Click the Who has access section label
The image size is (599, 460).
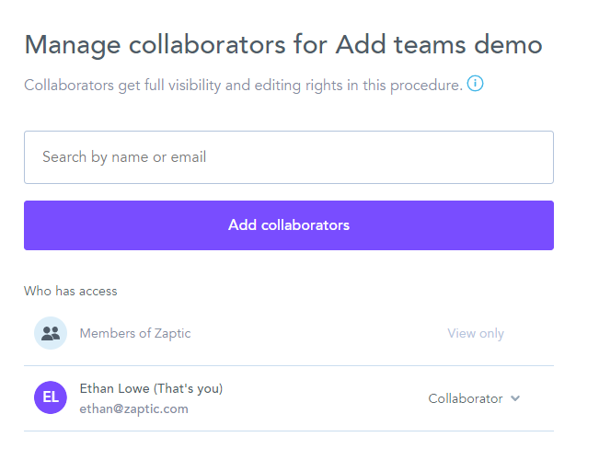click(71, 291)
